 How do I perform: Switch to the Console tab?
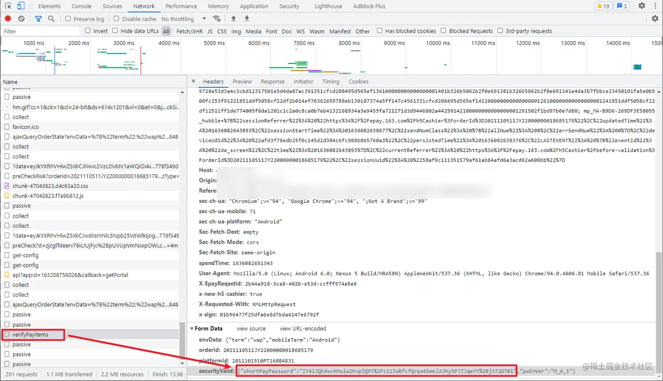(82, 6)
